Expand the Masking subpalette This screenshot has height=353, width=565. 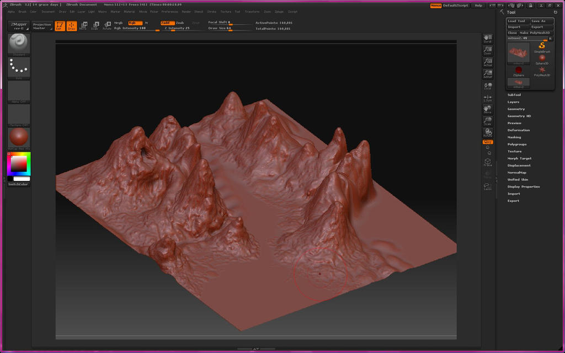pos(514,137)
